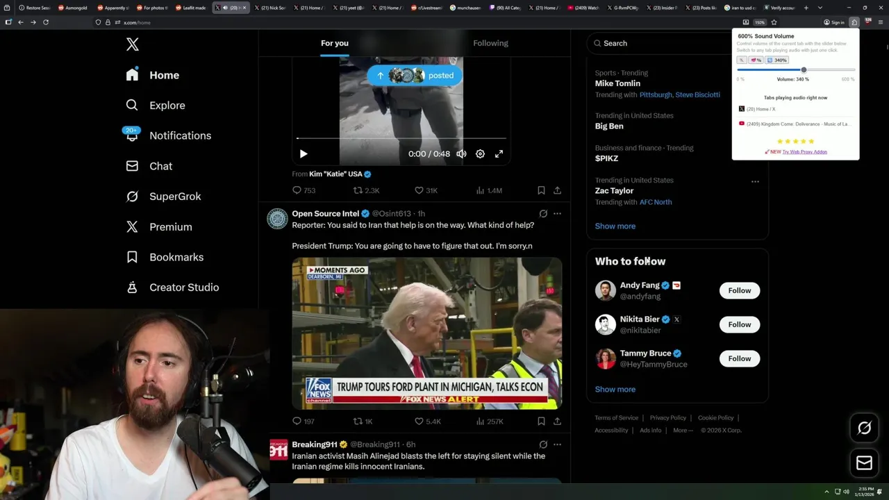View analytics of post with 1.4M views
The image size is (889, 500).
(x=489, y=190)
